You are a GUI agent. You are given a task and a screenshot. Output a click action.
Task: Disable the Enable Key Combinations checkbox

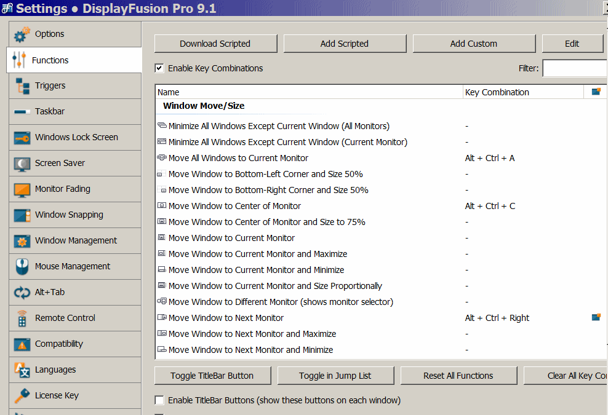coord(159,68)
